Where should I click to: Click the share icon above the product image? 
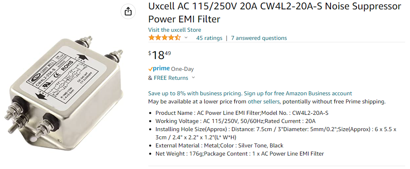pyautogui.click(x=128, y=11)
